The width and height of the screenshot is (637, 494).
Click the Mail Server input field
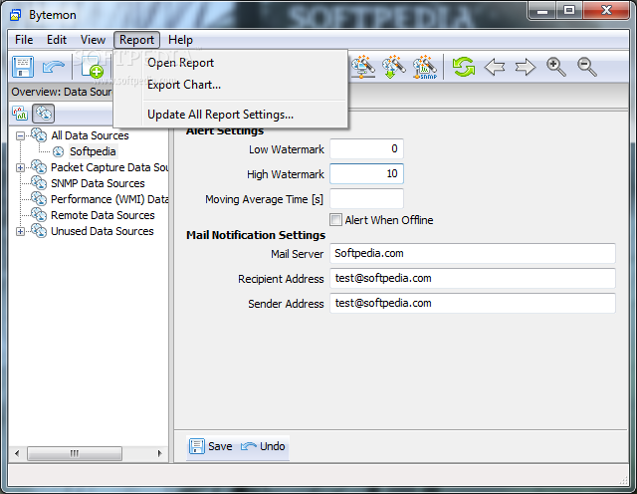[x=473, y=253]
